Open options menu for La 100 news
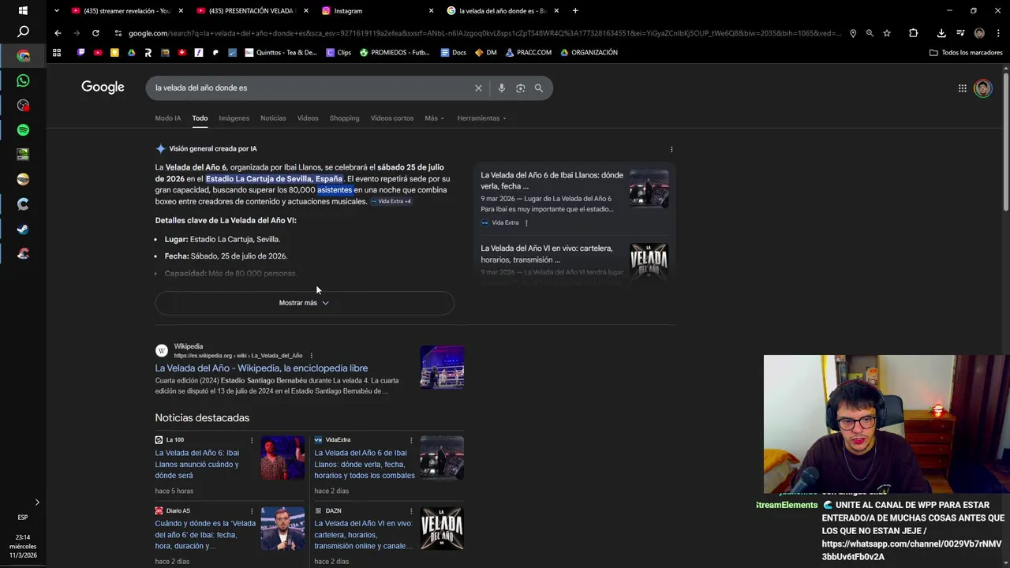The height and width of the screenshot is (568, 1010). 252,440
